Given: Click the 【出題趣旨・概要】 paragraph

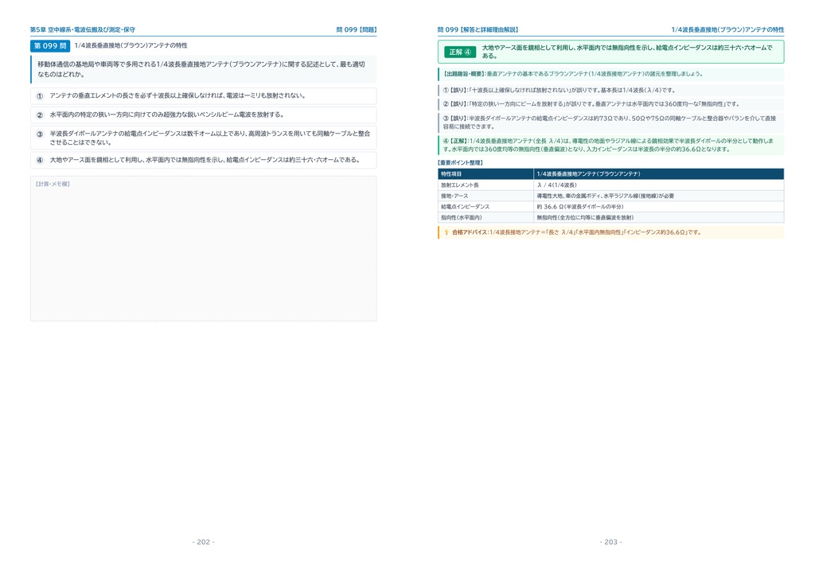Looking at the screenshot, I should (x=610, y=74).
